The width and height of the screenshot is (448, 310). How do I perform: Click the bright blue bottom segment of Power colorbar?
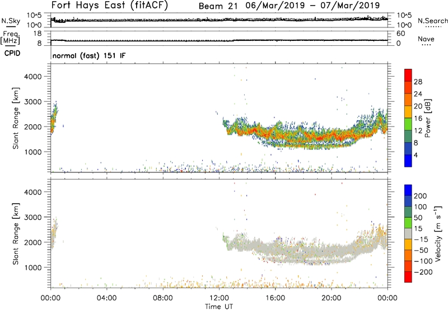click(x=408, y=161)
